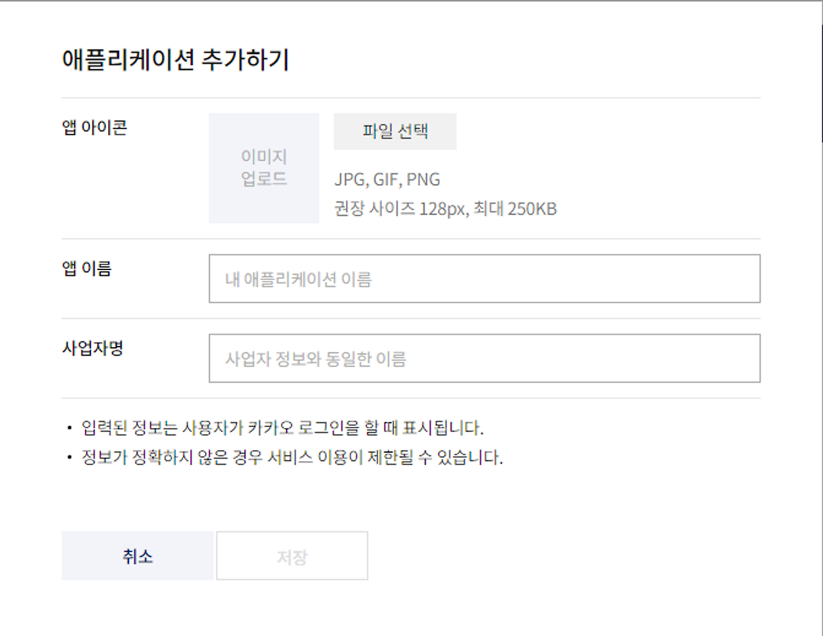Click the 앱 아이콘 label
This screenshot has height=636, width=823.
tap(95, 127)
